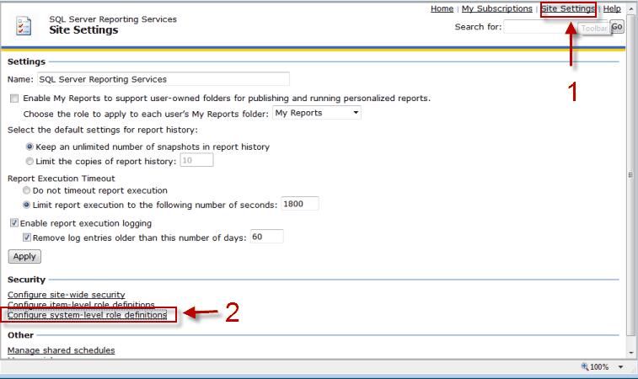The image size is (638, 379).
Task: Click the timeout seconds field showing 1800
Action: [x=300, y=204]
